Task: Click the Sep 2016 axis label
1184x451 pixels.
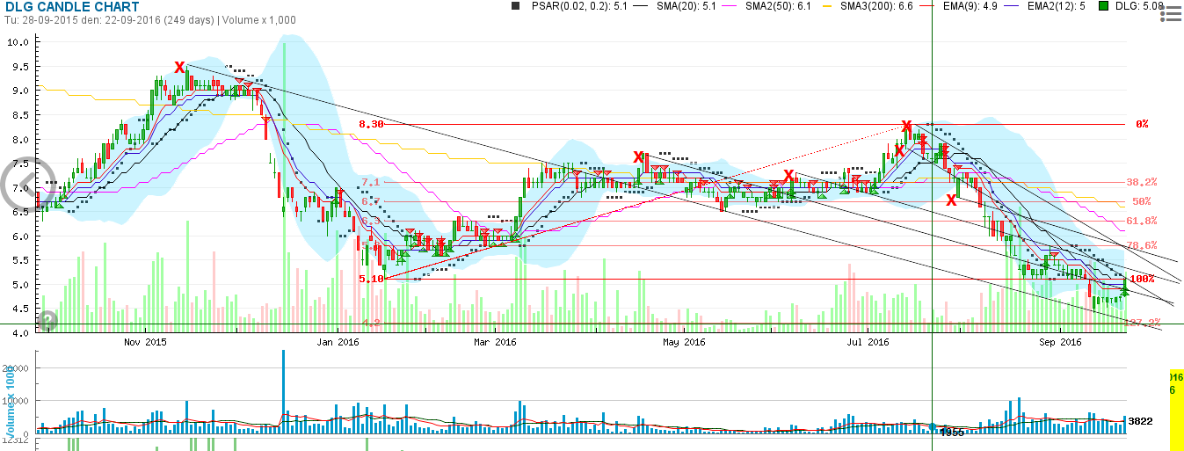Action: pyautogui.click(x=1060, y=342)
